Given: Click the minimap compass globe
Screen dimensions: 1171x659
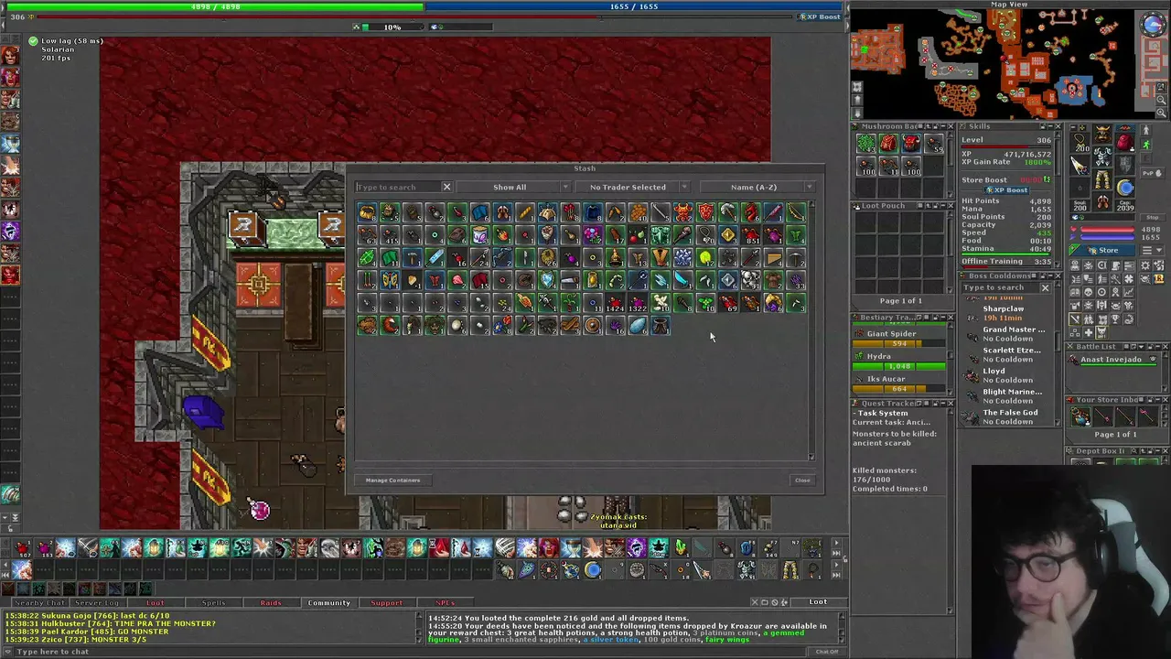Looking at the screenshot, I should coord(1153,25).
